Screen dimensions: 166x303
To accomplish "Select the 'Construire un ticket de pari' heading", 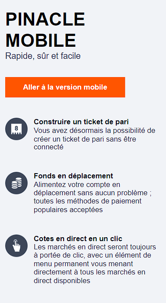I will point(81,122).
